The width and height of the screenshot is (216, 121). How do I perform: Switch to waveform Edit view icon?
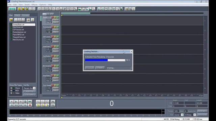click(x=12, y=9)
